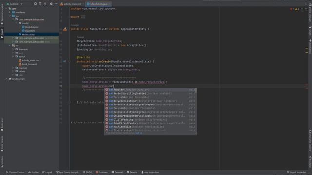312x175 pixels.
Task: Open Version Control tool window
Action: coord(15,172)
